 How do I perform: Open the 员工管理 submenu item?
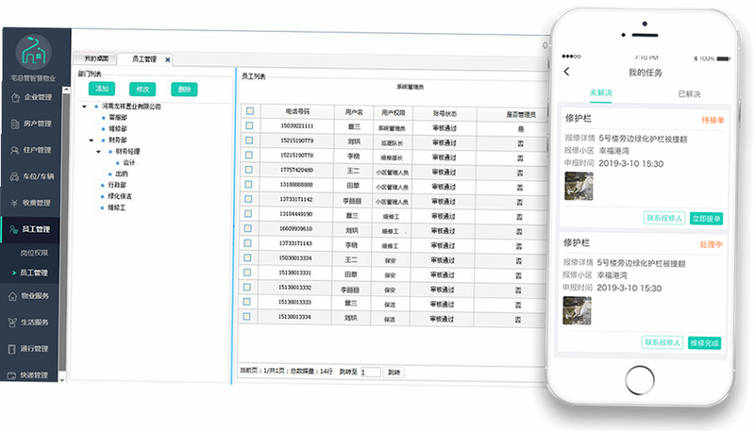[34, 273]
